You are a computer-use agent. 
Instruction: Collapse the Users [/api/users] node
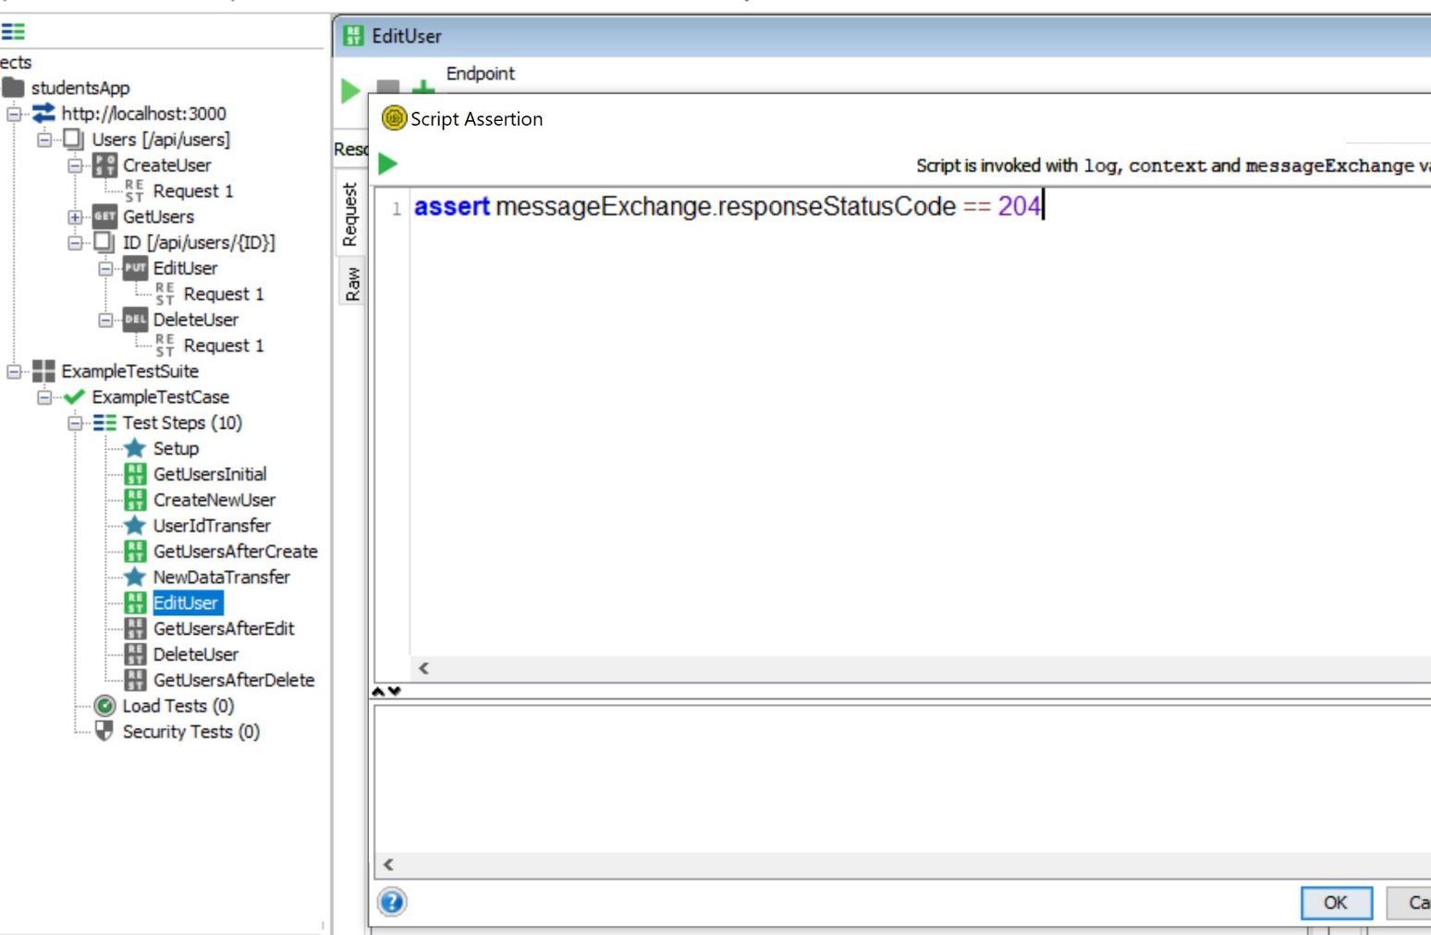[x=44, y=139]
